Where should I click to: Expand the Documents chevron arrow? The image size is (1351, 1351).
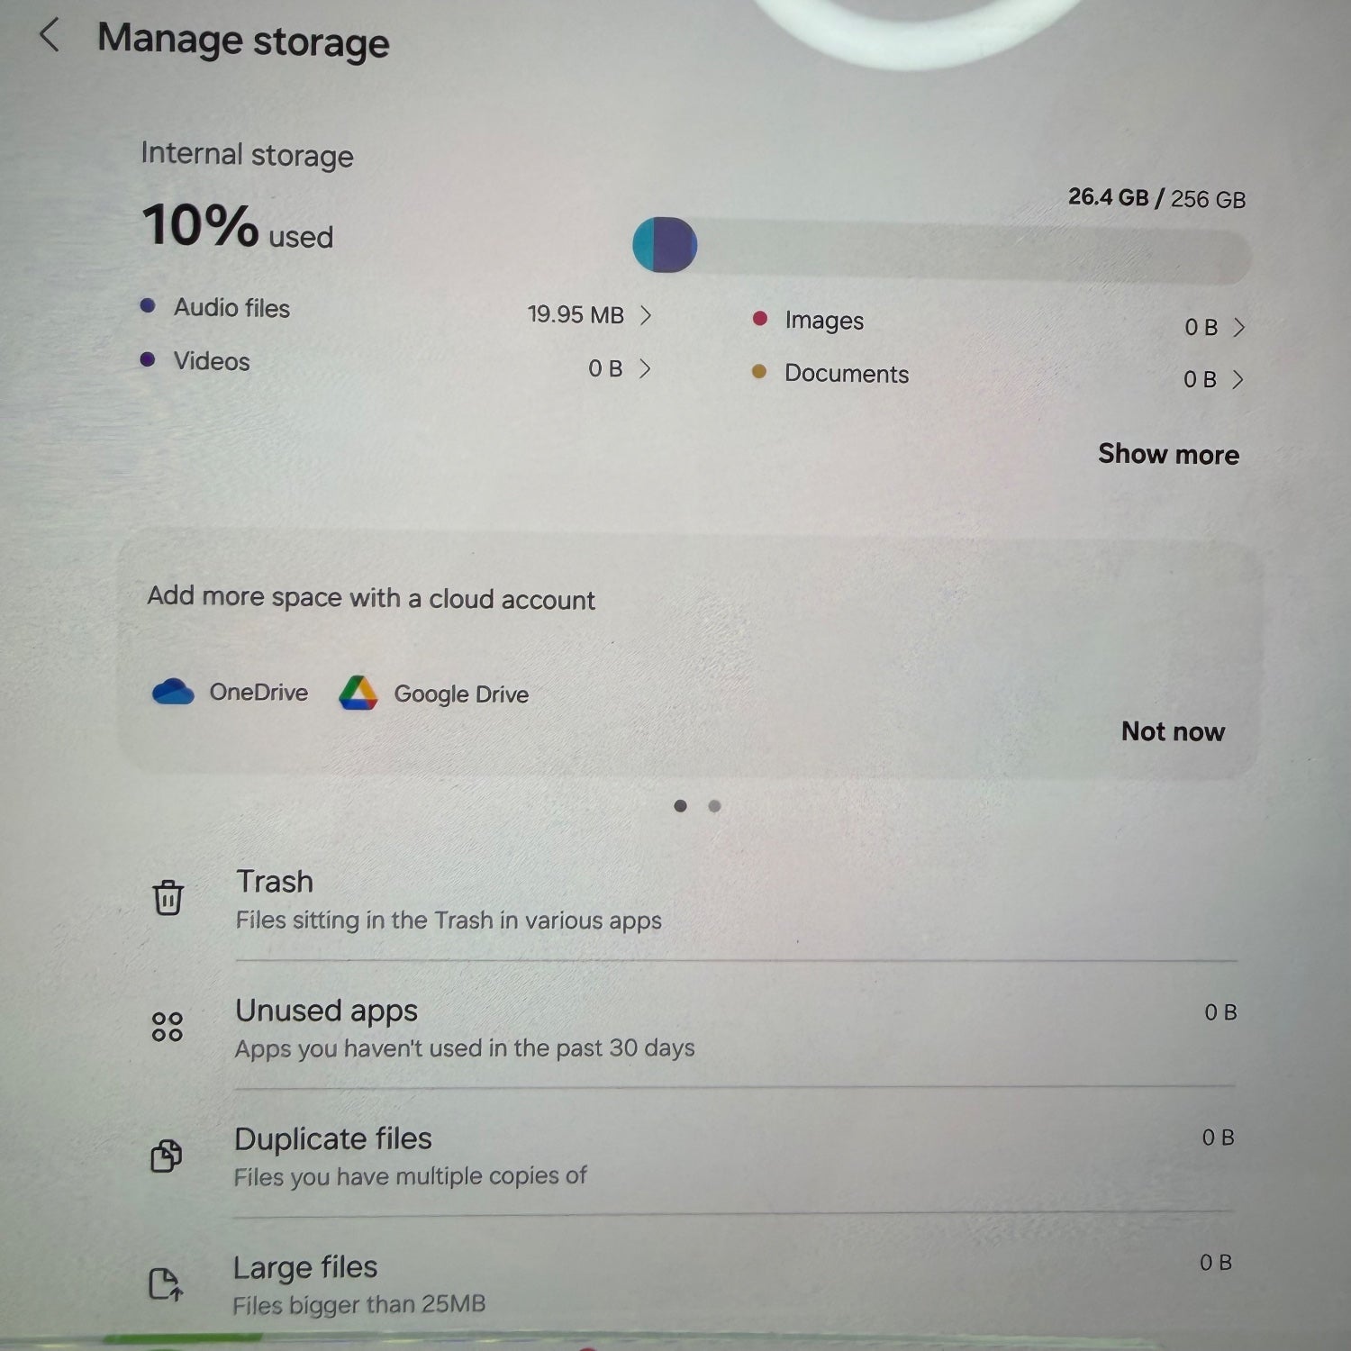click(x=1238, y=379)
